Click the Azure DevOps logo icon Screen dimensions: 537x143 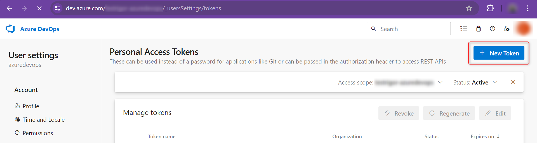point(10,29)
